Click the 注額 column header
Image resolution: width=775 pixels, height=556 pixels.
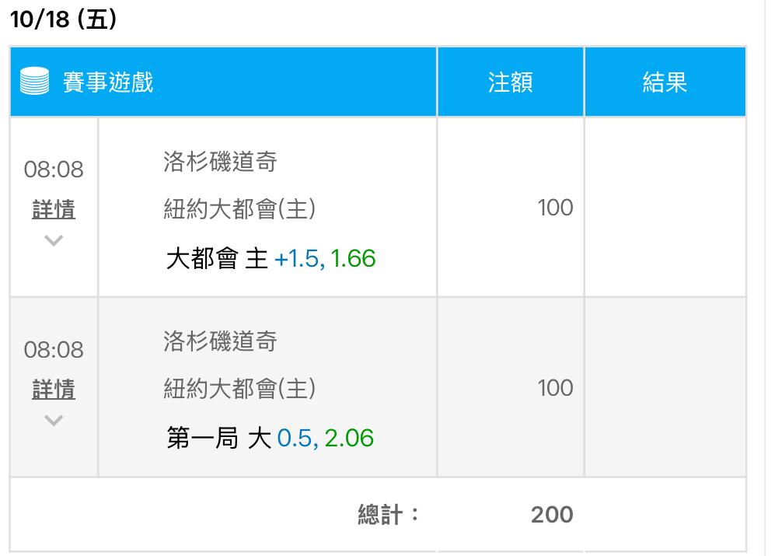click(x=510, y=82)
